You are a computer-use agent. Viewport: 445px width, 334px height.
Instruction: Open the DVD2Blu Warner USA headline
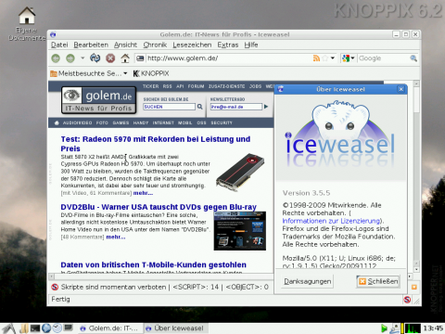pos(159,207)
